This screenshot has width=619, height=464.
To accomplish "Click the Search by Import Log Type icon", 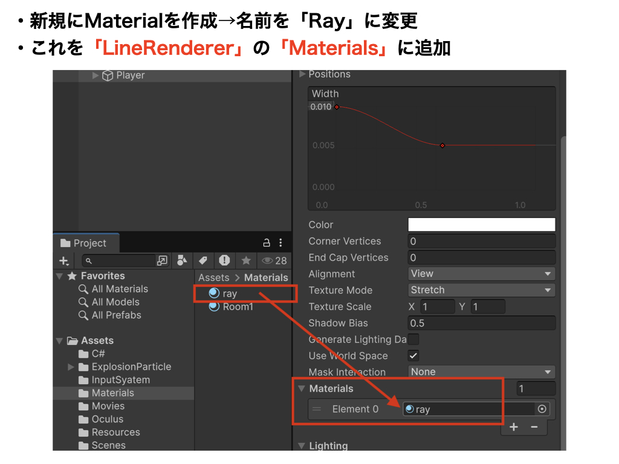I will click(x=224, y=260).
